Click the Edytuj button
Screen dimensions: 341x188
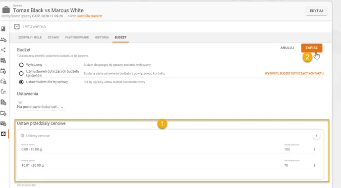(x=316, y=11)
